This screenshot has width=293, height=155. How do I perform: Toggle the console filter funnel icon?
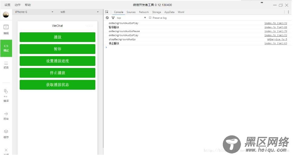(113, 18)
